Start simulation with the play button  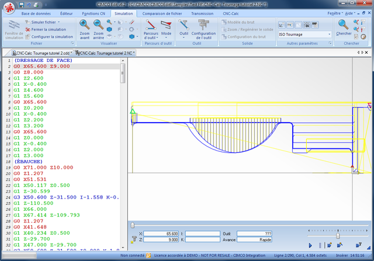coord(310,245)
